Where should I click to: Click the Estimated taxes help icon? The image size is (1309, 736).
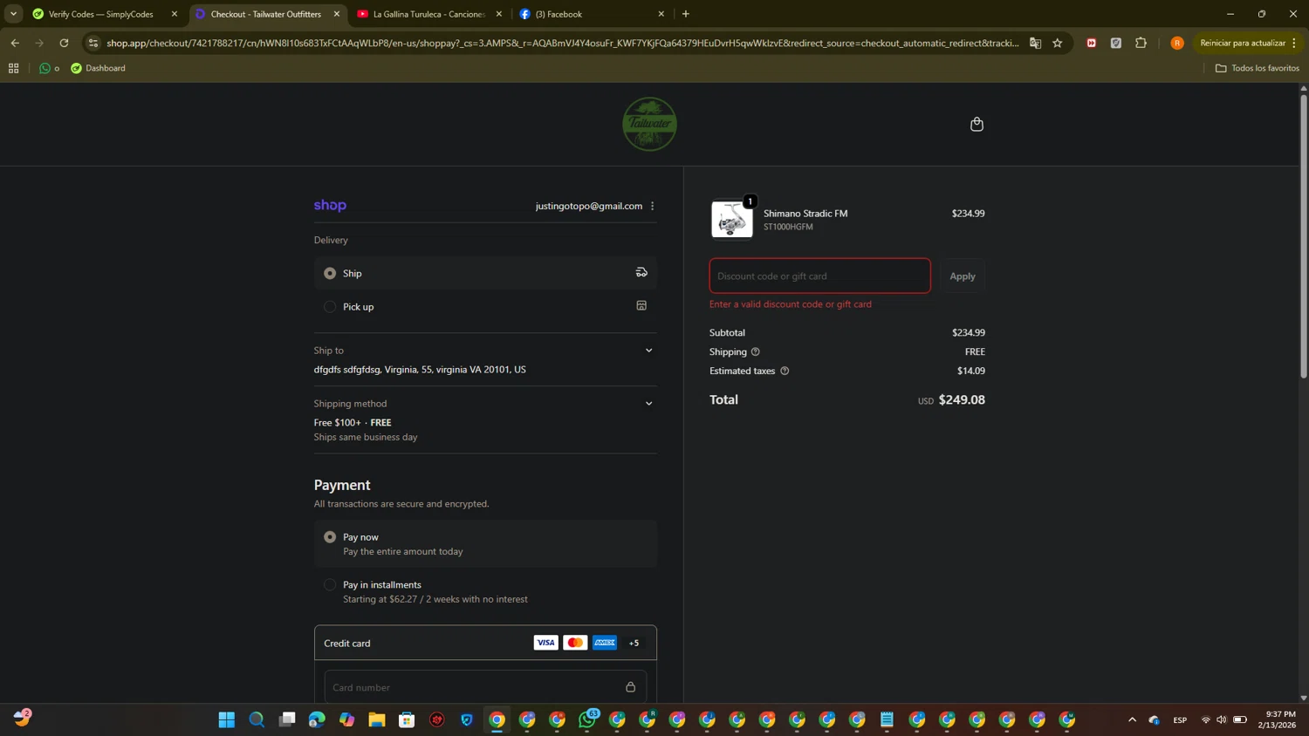tap(785, 371)
